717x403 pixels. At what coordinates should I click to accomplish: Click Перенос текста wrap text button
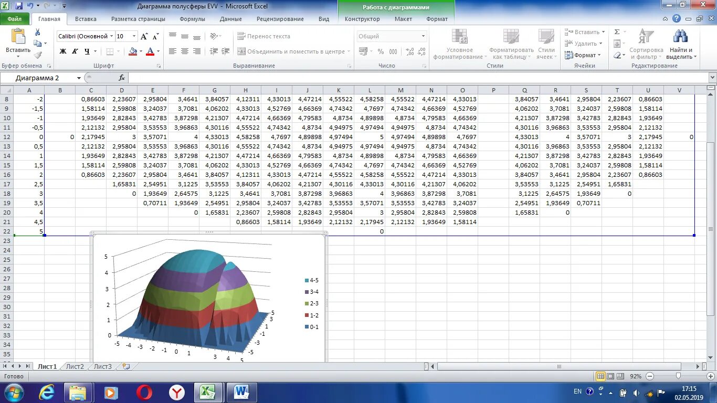(264, 36)
